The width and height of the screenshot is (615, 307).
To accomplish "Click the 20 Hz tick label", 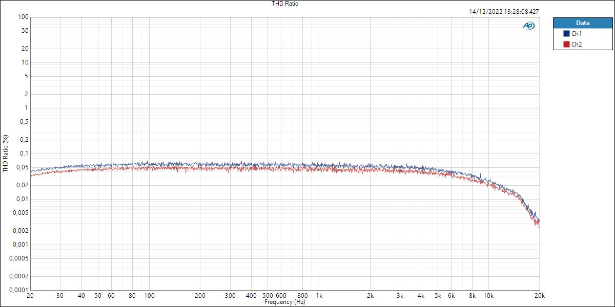I will [x=30, y=295].
